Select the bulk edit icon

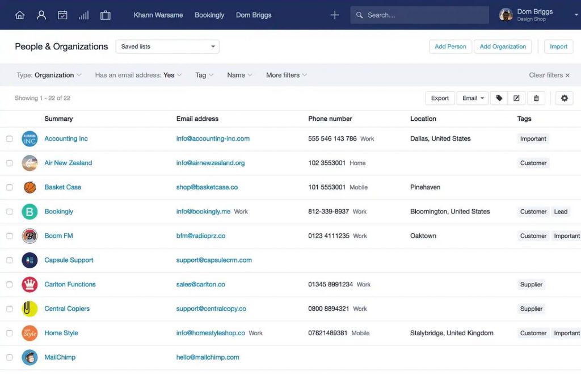[517, 98]
